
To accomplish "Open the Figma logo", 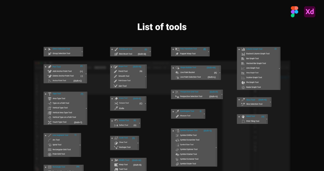I will pos(294,12).
